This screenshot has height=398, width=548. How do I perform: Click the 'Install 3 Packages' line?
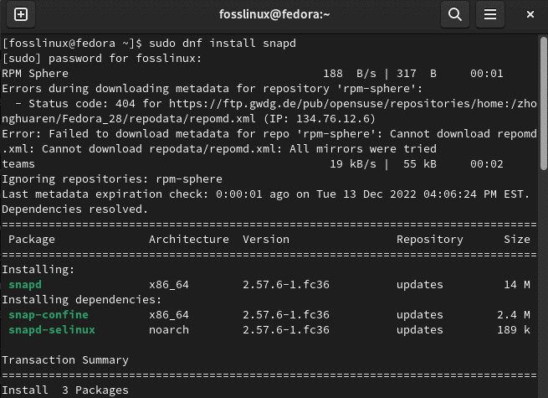65,390
